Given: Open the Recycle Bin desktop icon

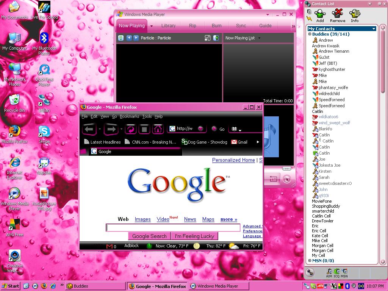Looking at the screenshot, I should [x=15, y=104].
